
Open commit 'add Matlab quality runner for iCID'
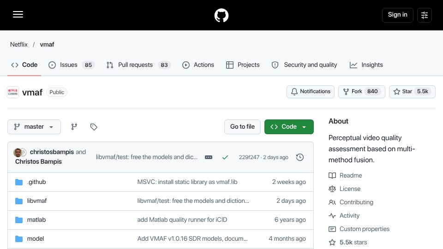(182, 220)
